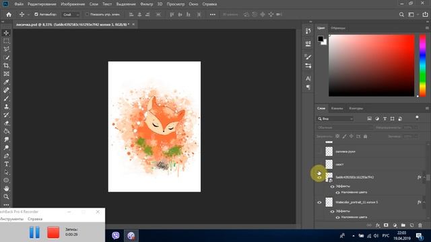
Task: Select the Path Selection arrow tool
Action: [6, 172]
